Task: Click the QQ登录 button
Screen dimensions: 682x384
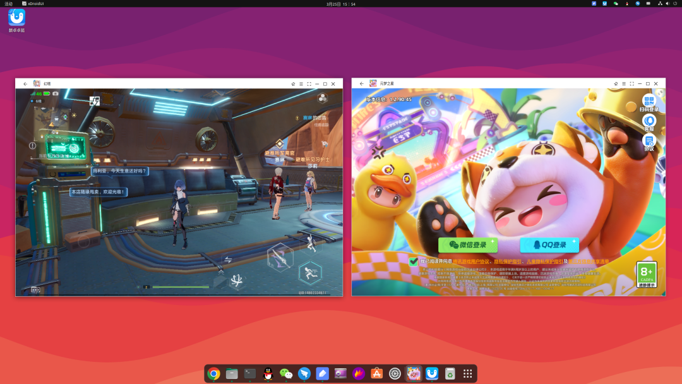Action: pos(549,245)
